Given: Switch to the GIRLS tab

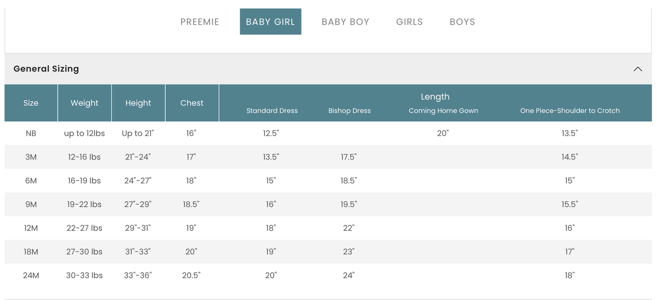Looking at the screenshot, I should coord(409,22).
